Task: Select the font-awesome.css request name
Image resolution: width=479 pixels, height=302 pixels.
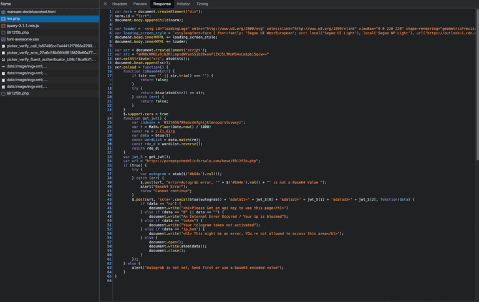Action: pos(22,39)
